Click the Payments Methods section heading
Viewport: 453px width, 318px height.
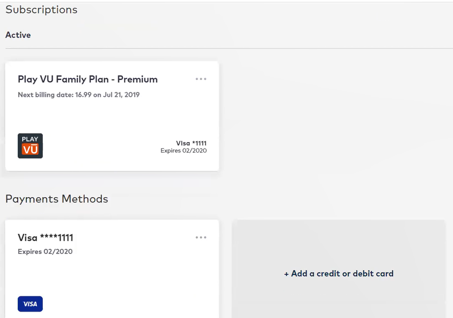pyautogui.click(x=57, y=199)
